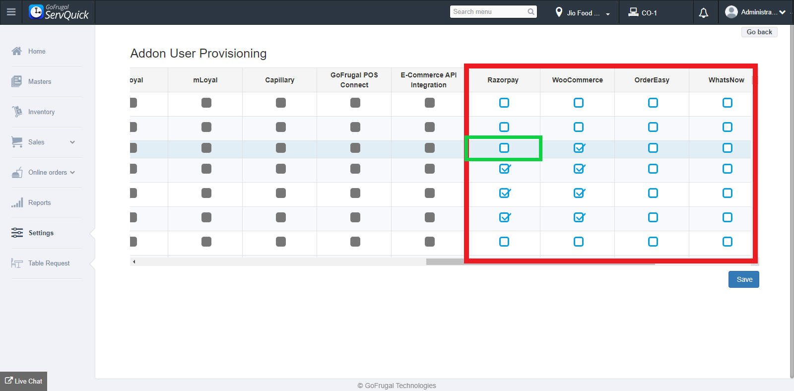The image size is (794, 391).
Task: Tick WhatsNow checkbox in the last row
Action: [x=728, y=242]
